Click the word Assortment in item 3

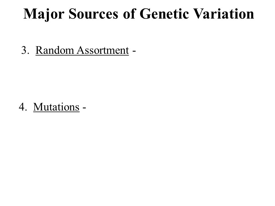click(x=103, y=50)
